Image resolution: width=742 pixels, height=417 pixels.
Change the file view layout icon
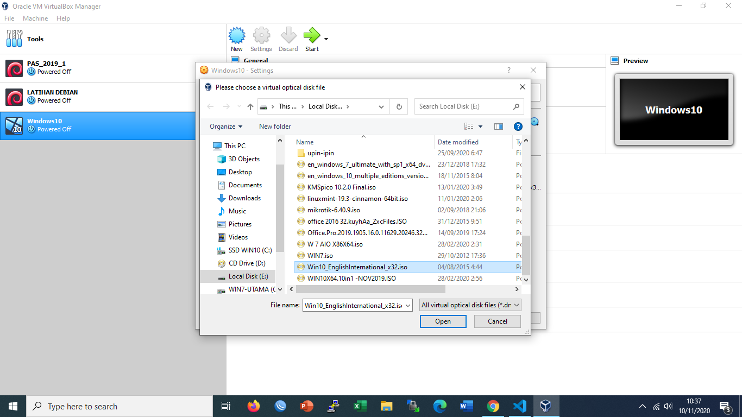(469, 127)
